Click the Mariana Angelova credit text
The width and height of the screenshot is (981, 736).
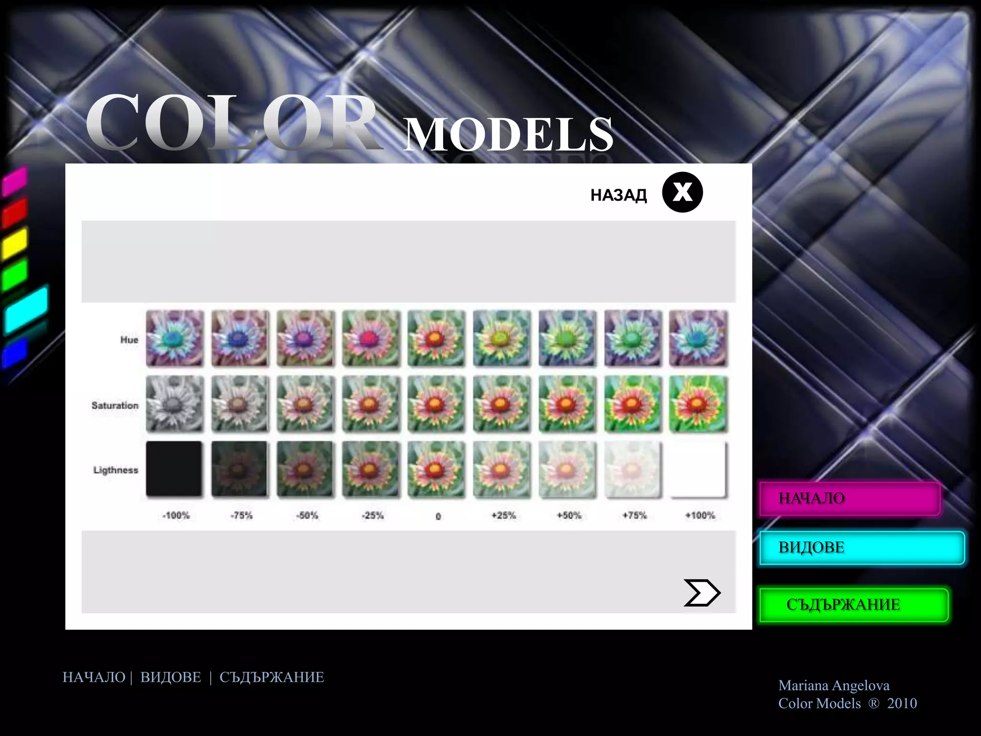pos(834,686)
